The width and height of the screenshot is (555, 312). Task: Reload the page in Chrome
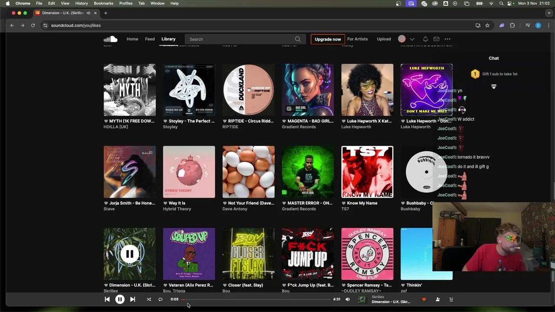point(33,25)
